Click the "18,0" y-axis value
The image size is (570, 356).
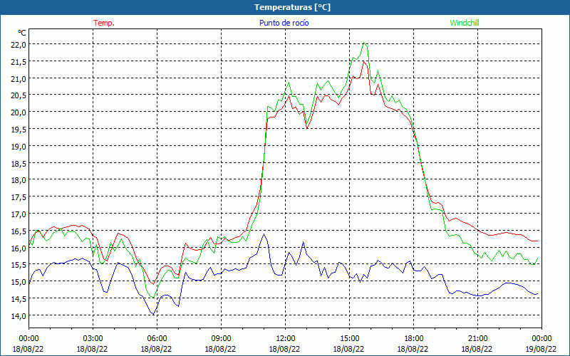[19, 180]
